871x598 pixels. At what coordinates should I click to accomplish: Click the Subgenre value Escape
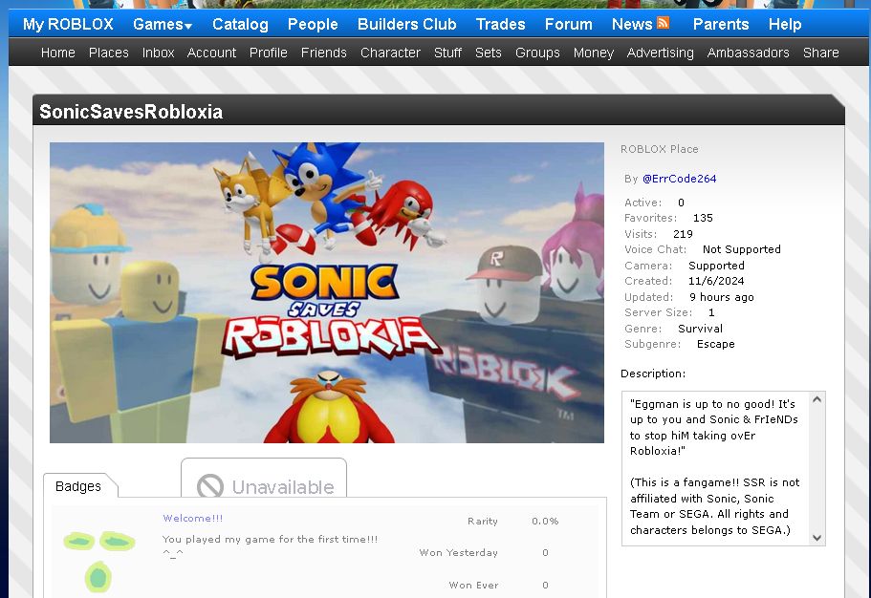[x=715, y=344]
